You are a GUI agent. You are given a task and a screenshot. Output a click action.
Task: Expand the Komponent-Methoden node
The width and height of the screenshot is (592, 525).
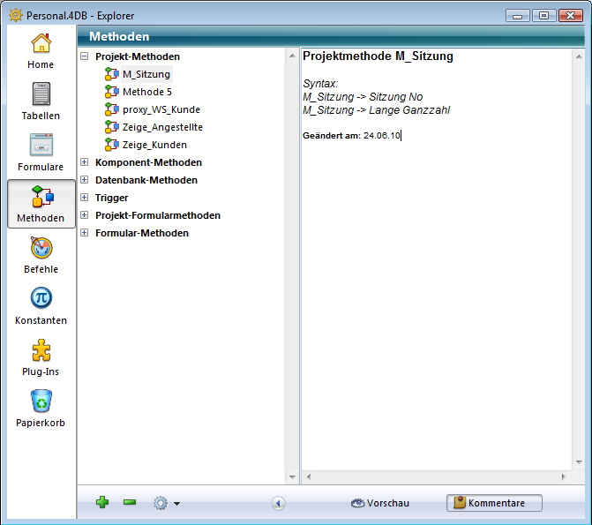click(85, 162)
